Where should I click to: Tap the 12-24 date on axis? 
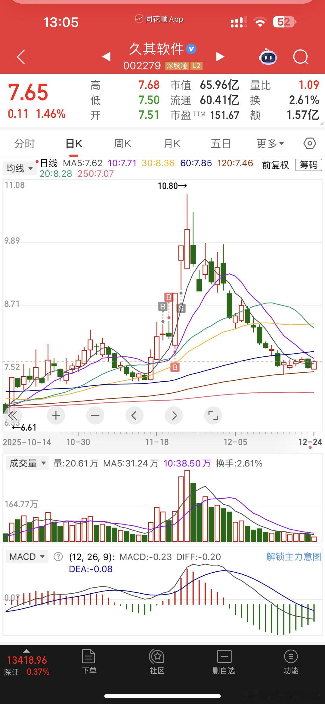(x=310, y=442)
